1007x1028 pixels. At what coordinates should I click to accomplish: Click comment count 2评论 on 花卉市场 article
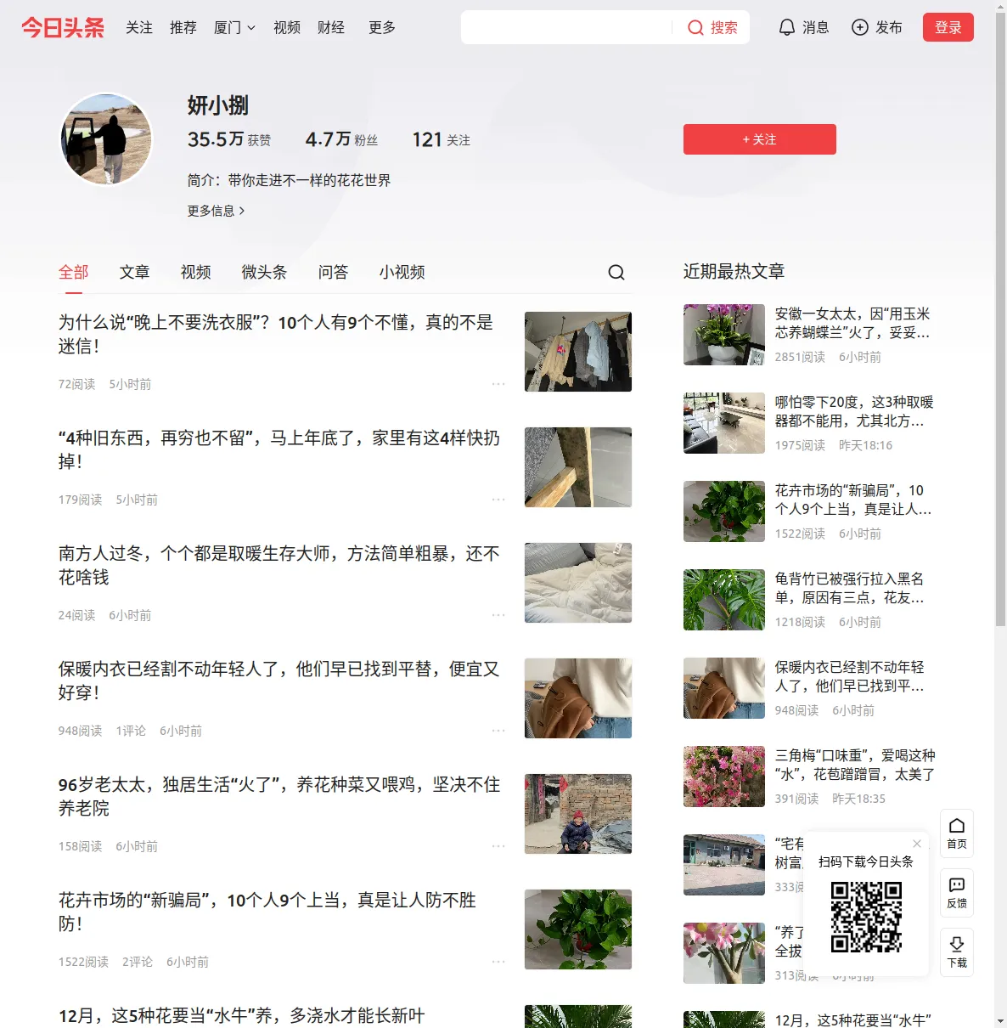click(x=138, y=962)
